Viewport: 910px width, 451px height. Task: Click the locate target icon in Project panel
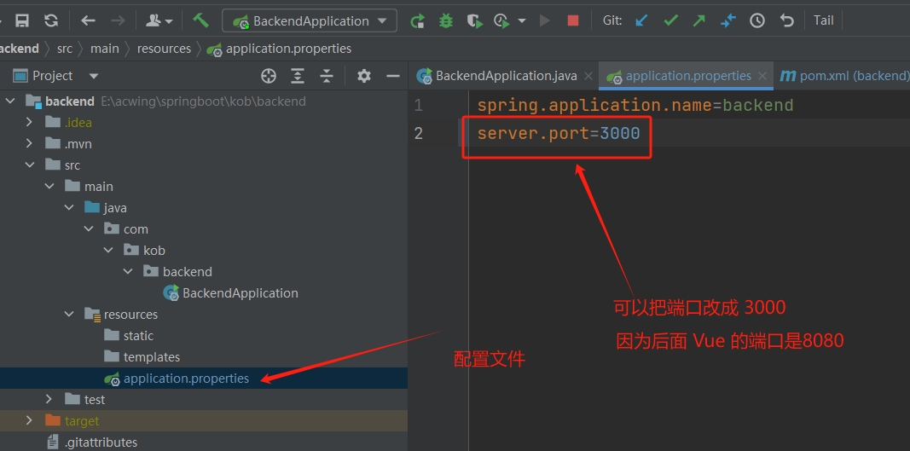(269, 76)
